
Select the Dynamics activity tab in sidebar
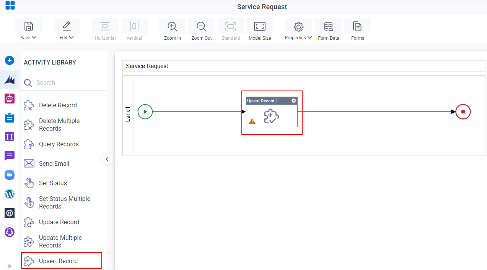tap(10, 80)
